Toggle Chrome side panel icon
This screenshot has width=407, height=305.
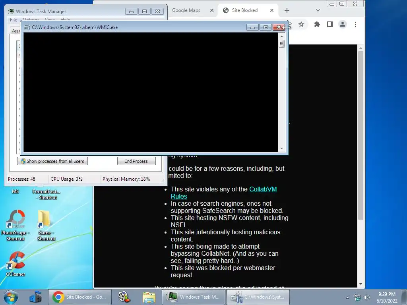[329, 24]
